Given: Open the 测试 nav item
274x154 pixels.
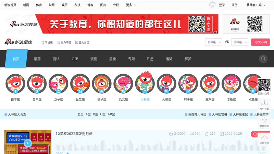Looking at the screenshot, I should click(x=56, y=59).
